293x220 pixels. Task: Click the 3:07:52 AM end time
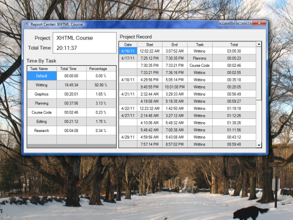175,51
